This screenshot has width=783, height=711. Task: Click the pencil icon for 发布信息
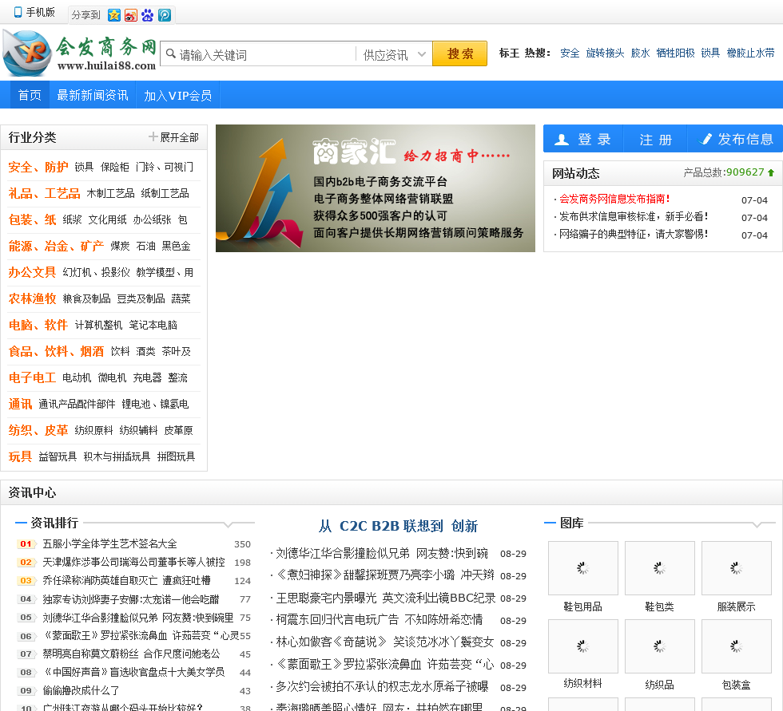(705, 139)
